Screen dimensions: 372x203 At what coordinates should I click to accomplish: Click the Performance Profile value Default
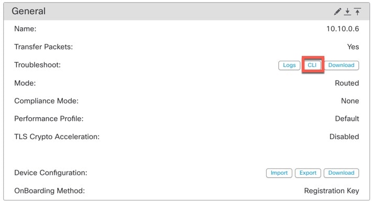pos(347,119)
